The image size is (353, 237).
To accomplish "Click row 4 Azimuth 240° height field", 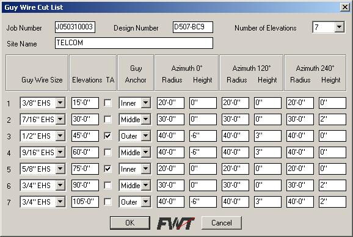I will coord(332,152).
